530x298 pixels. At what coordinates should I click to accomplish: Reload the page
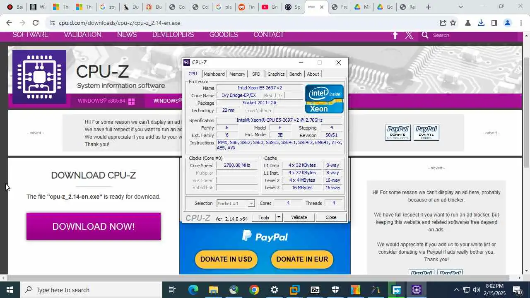coord(36,23)
